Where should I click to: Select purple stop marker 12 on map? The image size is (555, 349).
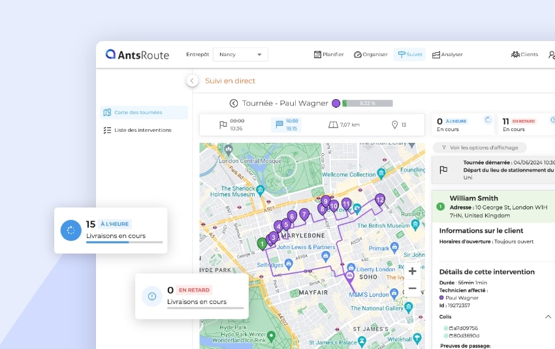[379, 200]
